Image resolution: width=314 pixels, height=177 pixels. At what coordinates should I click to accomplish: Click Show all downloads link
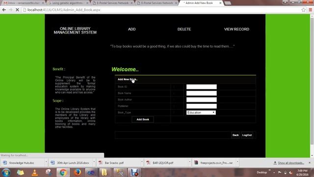(291, 163)
